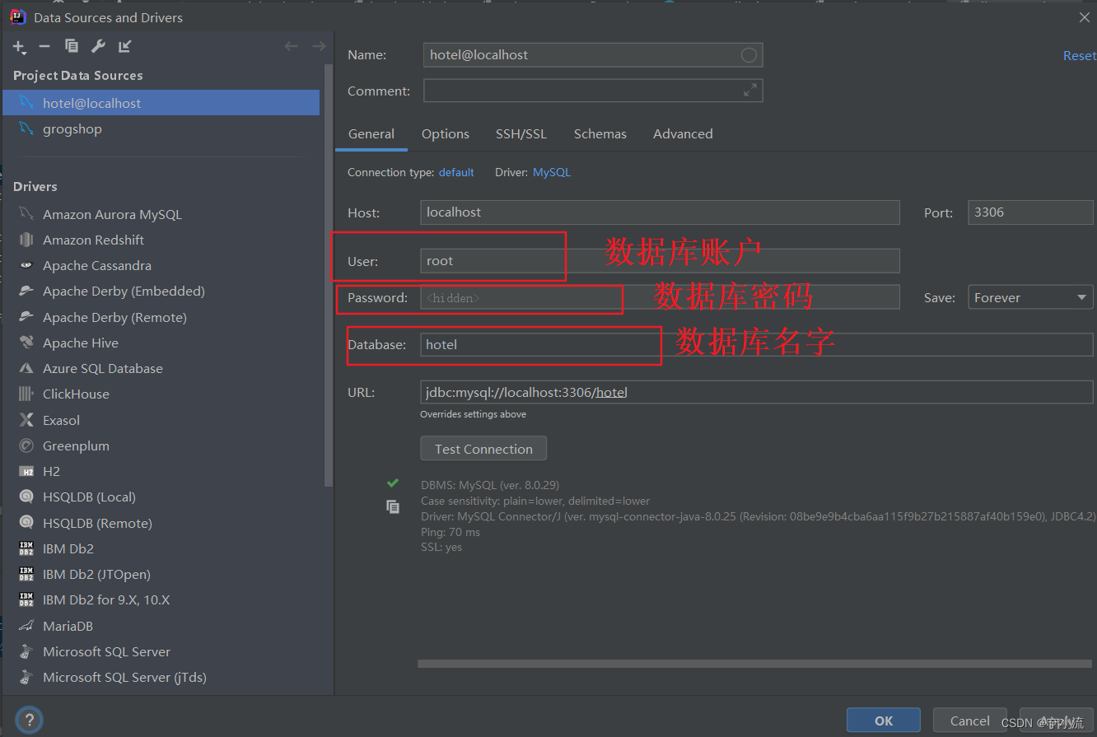The width and height of the screenshot is (1097, 737).
Task: Click the Cancel button
Action: coord(970,721)
